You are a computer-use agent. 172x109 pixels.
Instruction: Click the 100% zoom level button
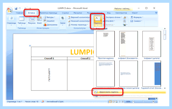[128, 102]
